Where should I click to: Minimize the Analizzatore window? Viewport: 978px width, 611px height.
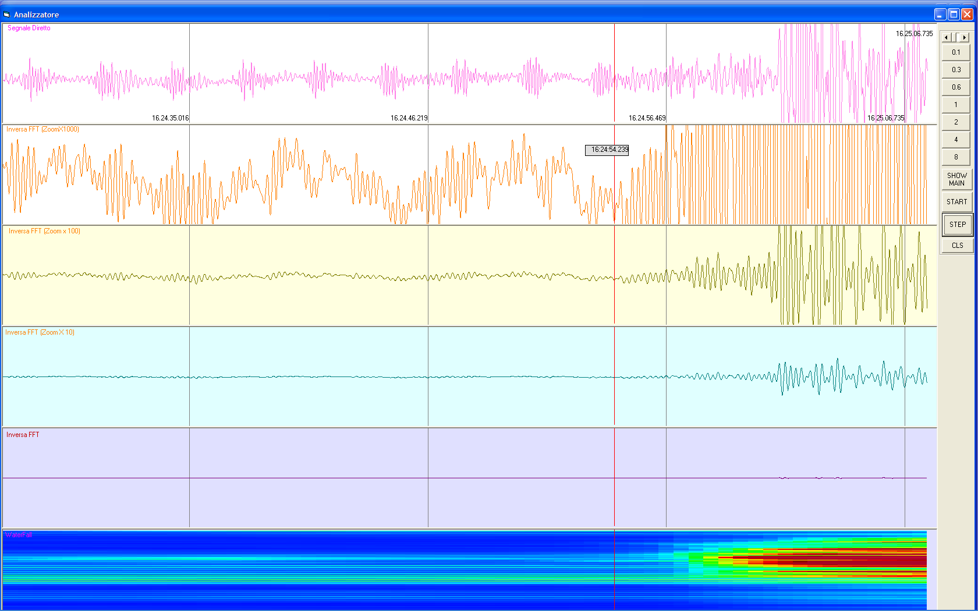click(940, 15)
